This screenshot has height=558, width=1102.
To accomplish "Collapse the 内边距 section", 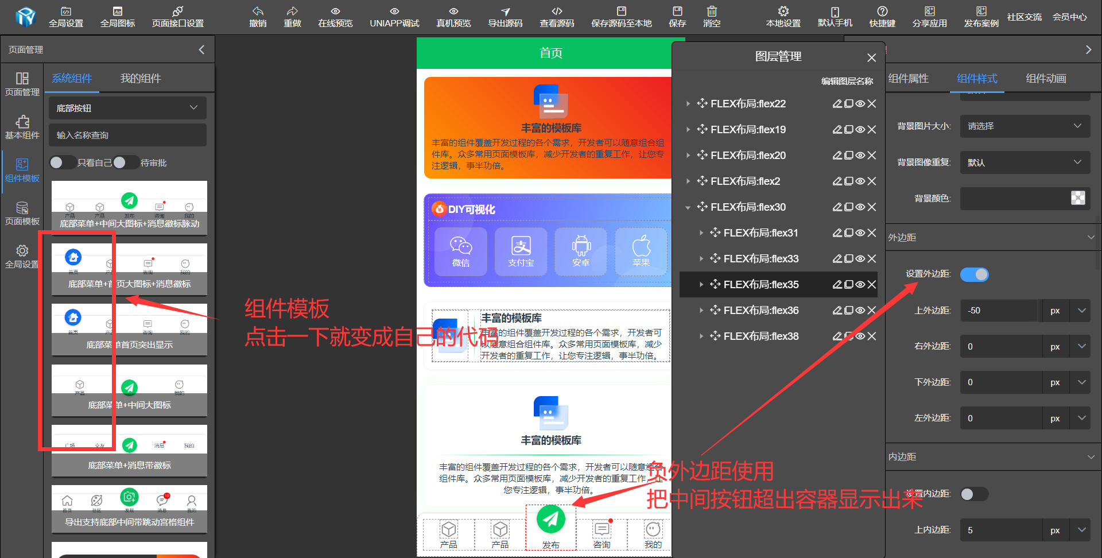I will coord(1091,456).
